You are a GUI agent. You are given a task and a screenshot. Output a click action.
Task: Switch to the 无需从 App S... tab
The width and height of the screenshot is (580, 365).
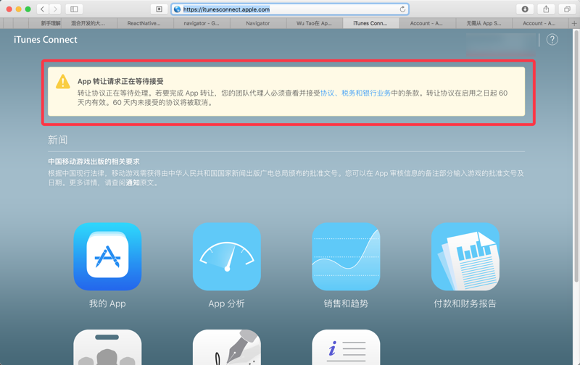click(484, 23)
